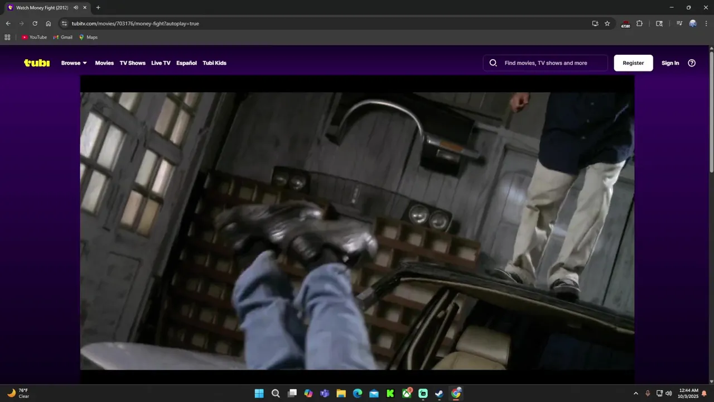Show hidden system tray icons
This screenshot has height=402, width=714.
(636, 393)
